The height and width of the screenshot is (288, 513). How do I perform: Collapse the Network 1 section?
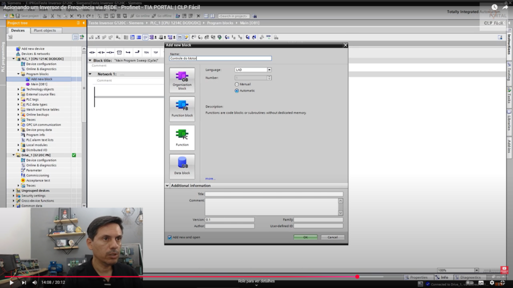click(x=90, y=74)
